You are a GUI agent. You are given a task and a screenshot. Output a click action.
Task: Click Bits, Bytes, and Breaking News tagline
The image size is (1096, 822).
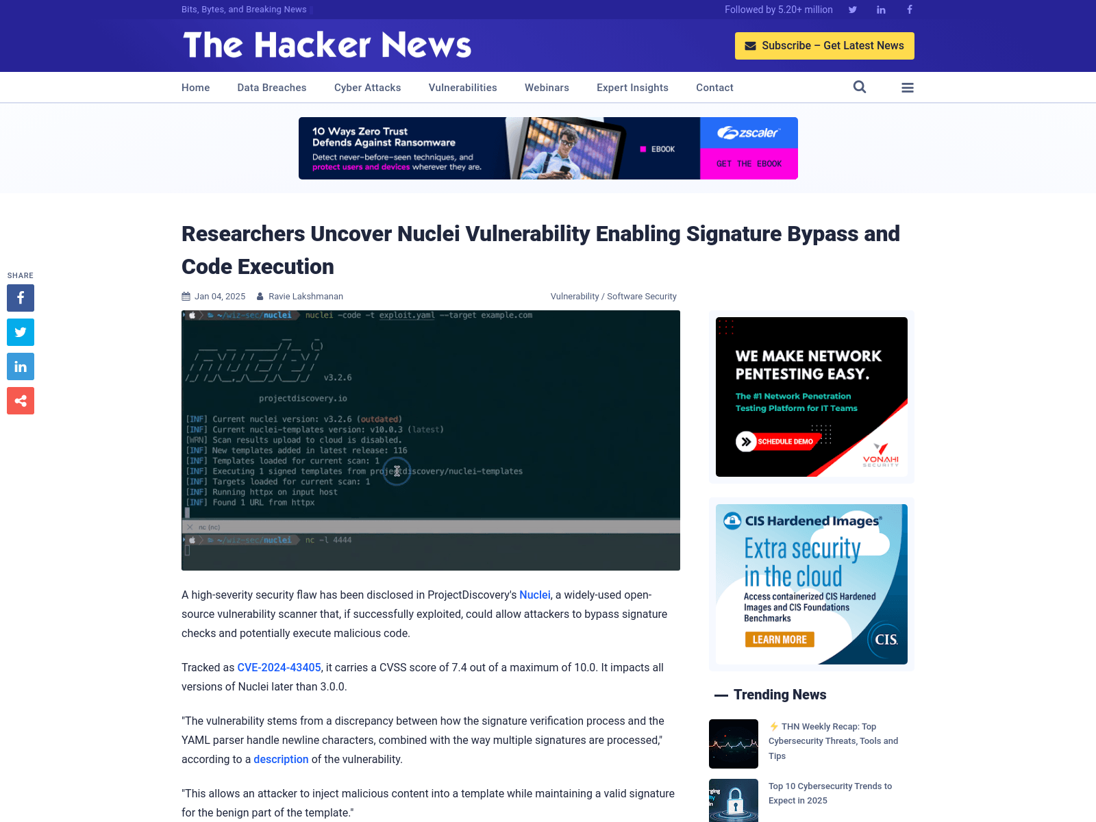coord(244,10)
